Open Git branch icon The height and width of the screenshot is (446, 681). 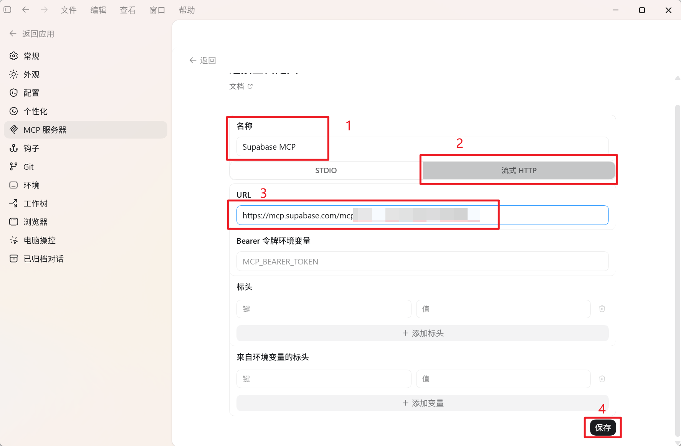(13, 167)
